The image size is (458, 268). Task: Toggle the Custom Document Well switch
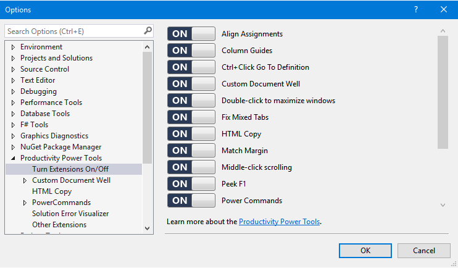pyautogui.click(x=191, y=83)
